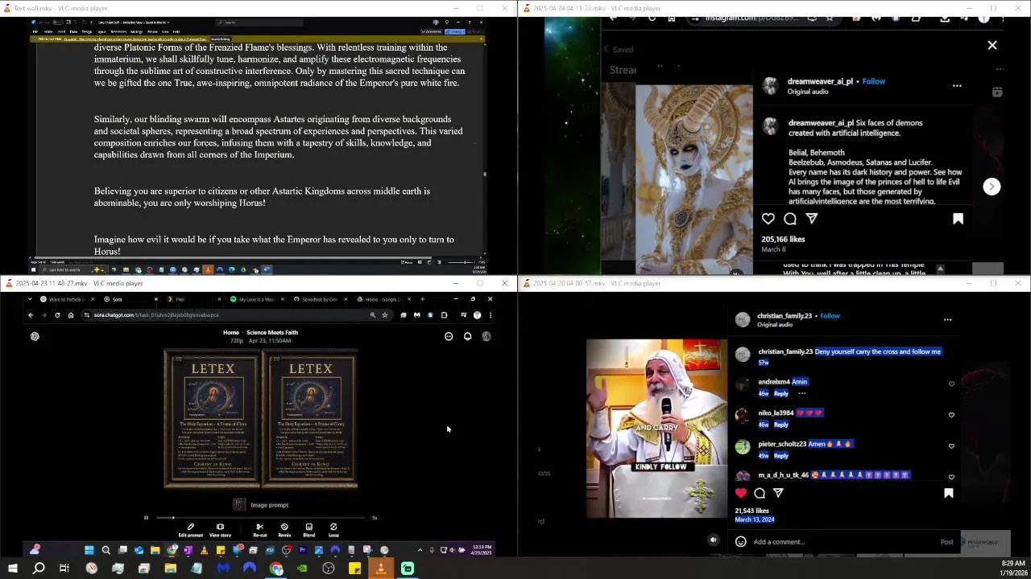Viewport: 1031px width, 579px height.
Task: Share the dreamweaver_ai_pl post
Action: [812, 219]
